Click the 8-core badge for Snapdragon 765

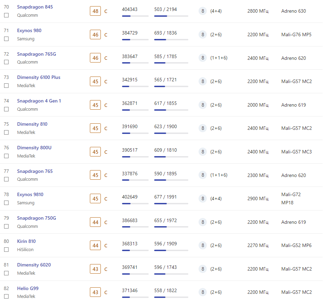[x=203, y=175]
